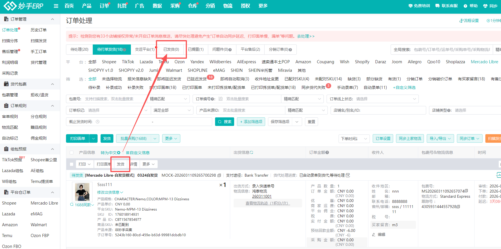
Task: Click the 编辑 pencil icon for buyer note
Action: point(374,234)
